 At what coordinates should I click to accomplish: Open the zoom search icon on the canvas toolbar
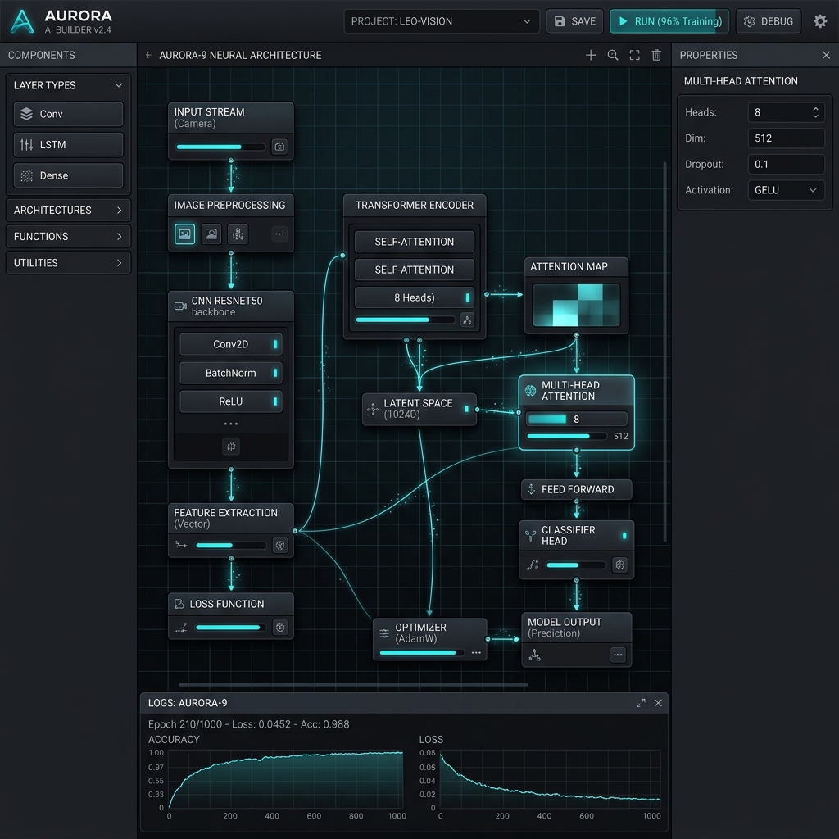[612, 55]
